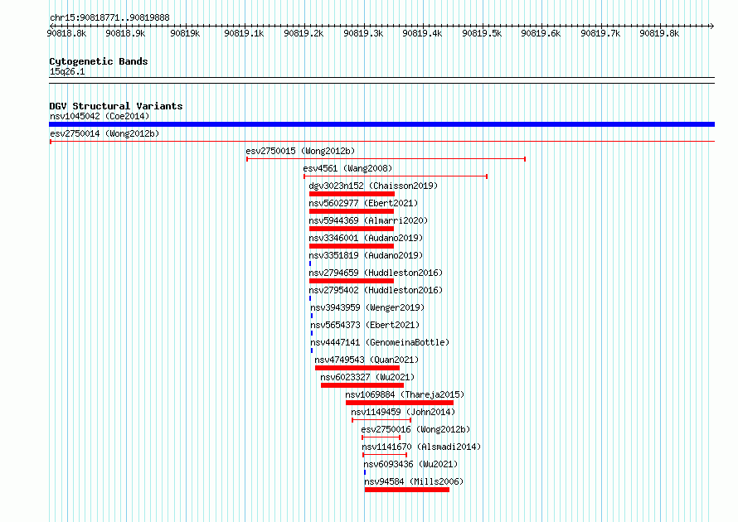Select nsv2794659 (Huddleston2016) label
Image resolution: width=738 pixels, height=522 pixels.
(376, 273)
